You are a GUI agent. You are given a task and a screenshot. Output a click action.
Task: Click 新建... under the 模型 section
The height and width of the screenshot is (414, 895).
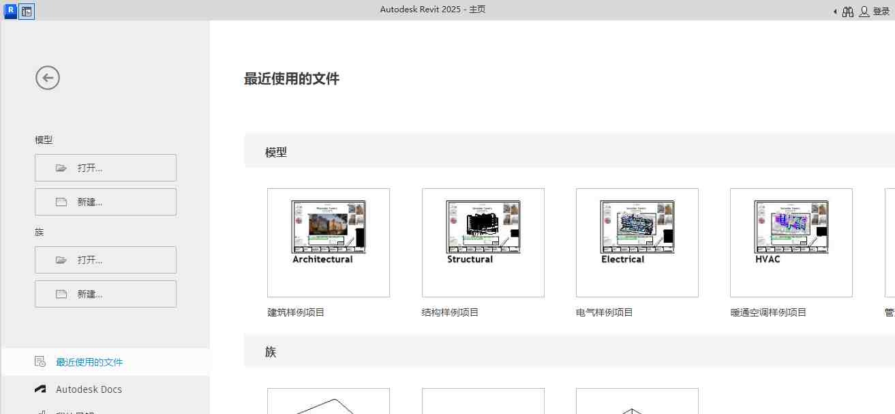click(105, 201)
